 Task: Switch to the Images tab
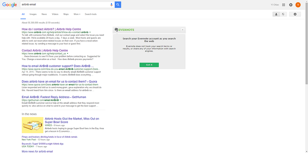point(33,14)
